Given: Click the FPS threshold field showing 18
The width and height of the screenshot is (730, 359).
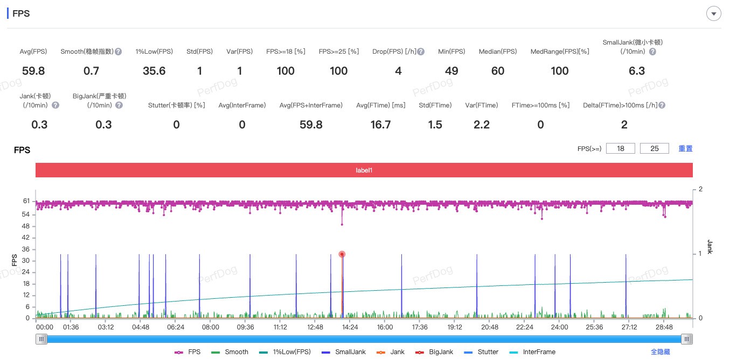Looking at the screenshot, I should (x=621, y=148).
